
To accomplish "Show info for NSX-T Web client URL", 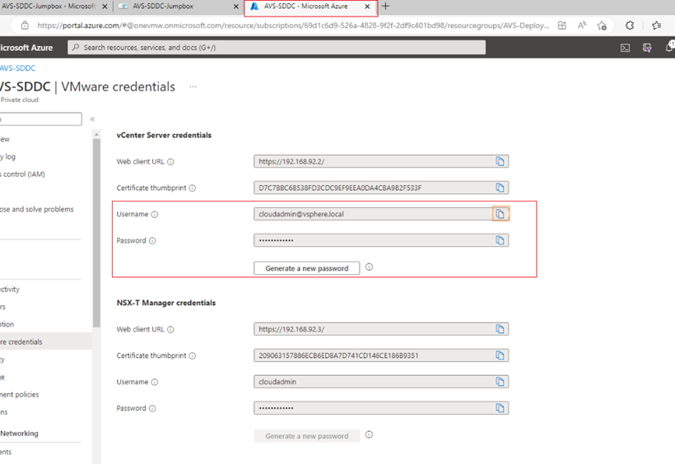I will pos(170,330).
